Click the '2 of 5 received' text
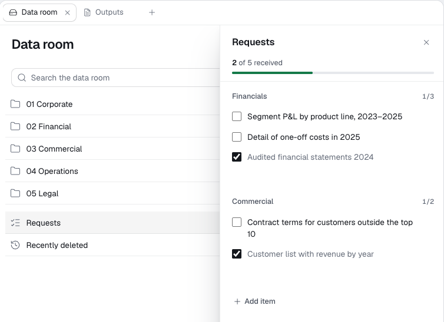 [x=257, y=63]
